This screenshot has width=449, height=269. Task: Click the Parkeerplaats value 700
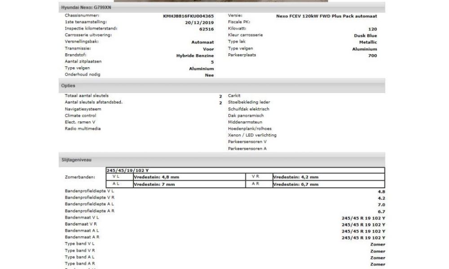point(372,56)
